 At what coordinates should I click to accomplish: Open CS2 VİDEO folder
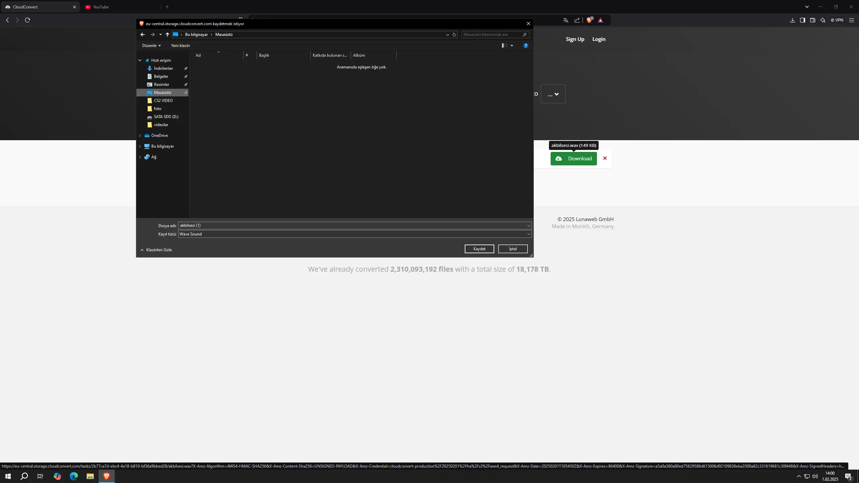[x=163, y=101]
